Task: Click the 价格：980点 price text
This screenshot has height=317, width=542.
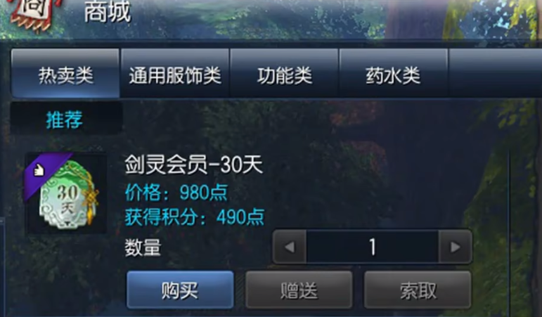Action: point(176,192)
